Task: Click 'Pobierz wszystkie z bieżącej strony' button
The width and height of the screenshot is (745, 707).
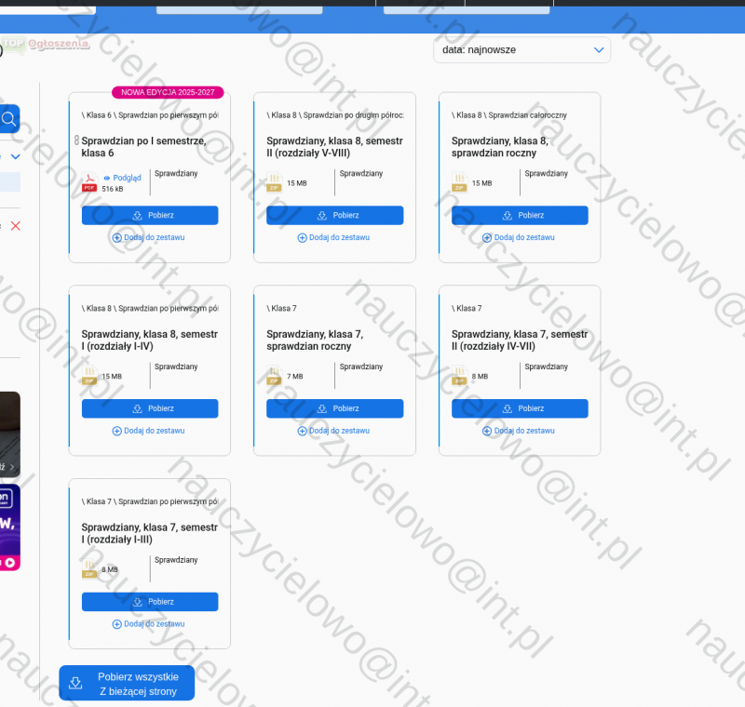Action: tap(127, 683)
